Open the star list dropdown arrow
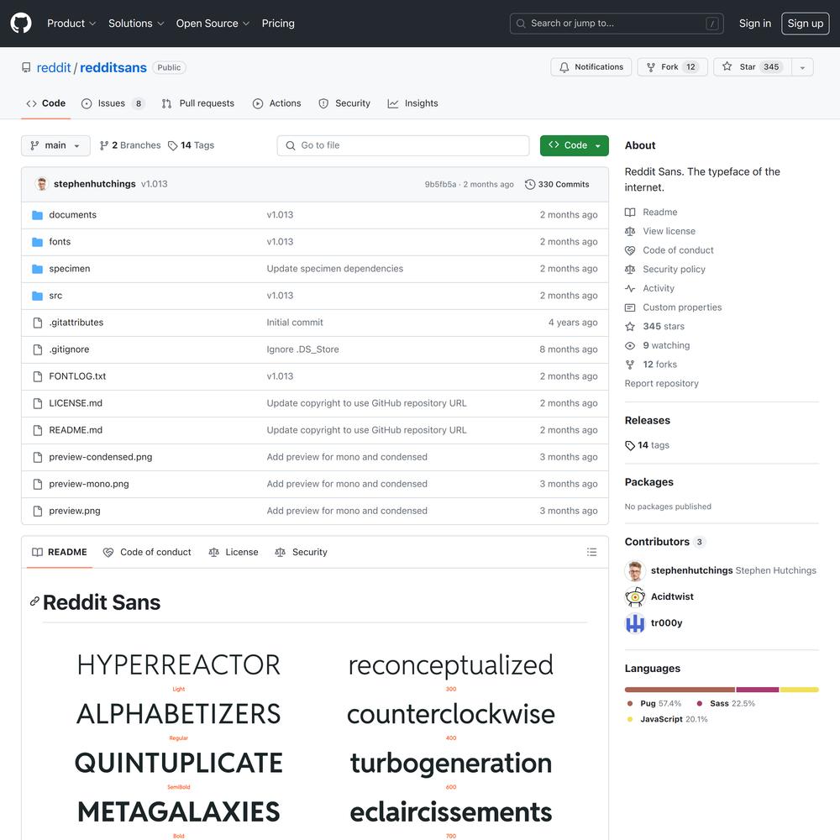Screen dimensions: 840x840 [x=802, y=67]
